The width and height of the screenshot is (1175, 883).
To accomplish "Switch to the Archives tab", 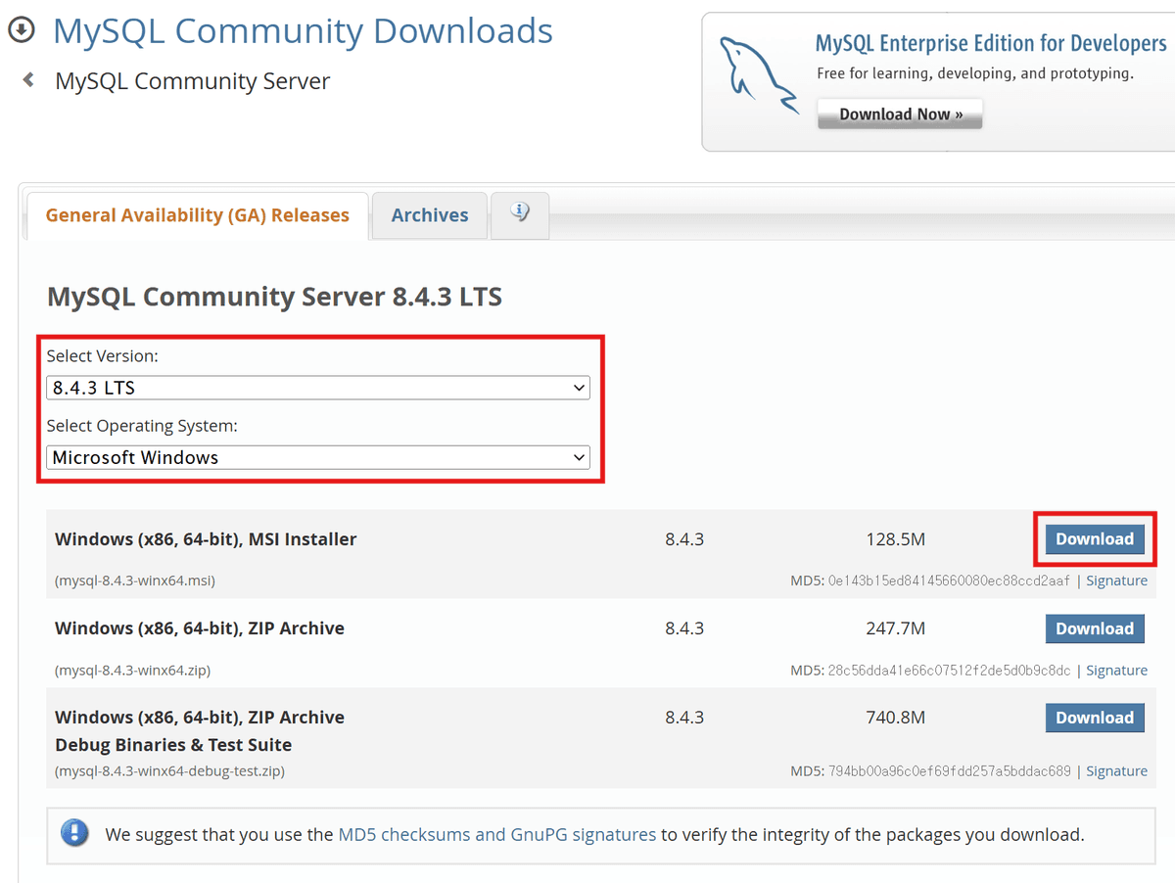I will pos(429,214).
